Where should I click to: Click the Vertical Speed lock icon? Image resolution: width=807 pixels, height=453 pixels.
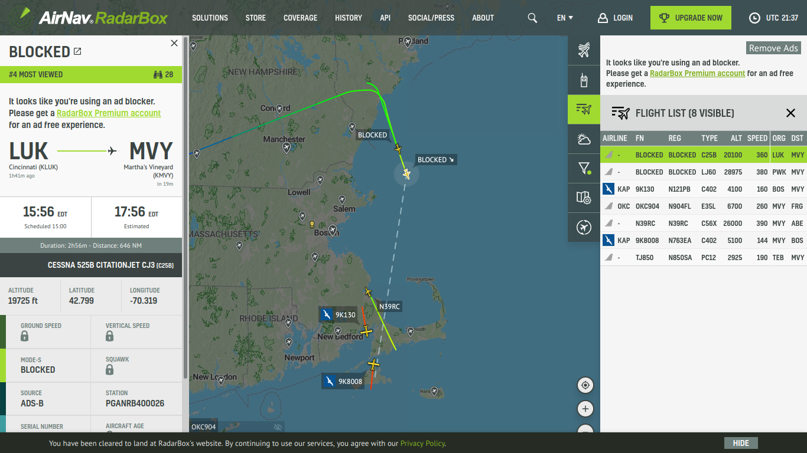coord(109,336)
